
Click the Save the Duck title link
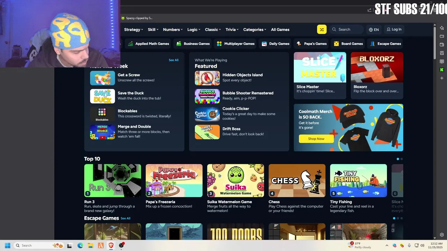point(131,93)
